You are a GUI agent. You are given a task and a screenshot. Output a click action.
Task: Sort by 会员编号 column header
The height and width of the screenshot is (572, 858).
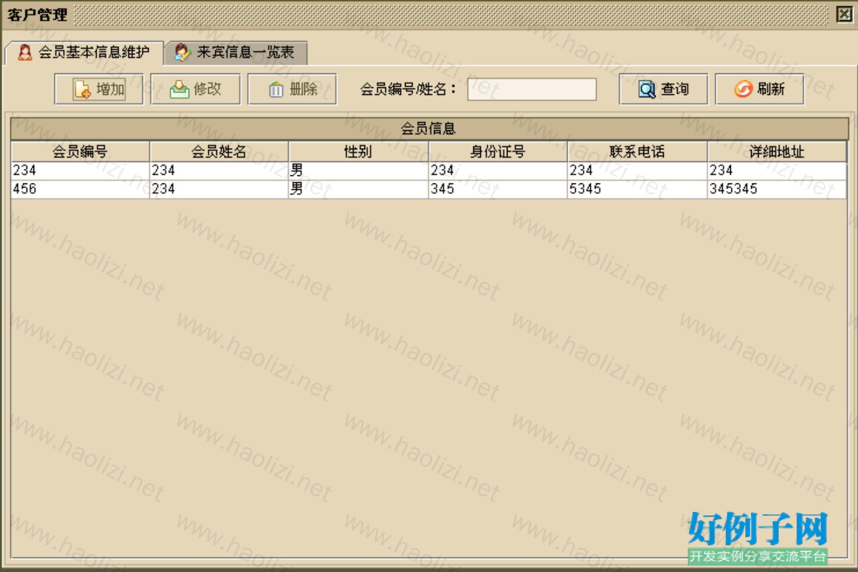pyautogui.click(x=80, y=152)
